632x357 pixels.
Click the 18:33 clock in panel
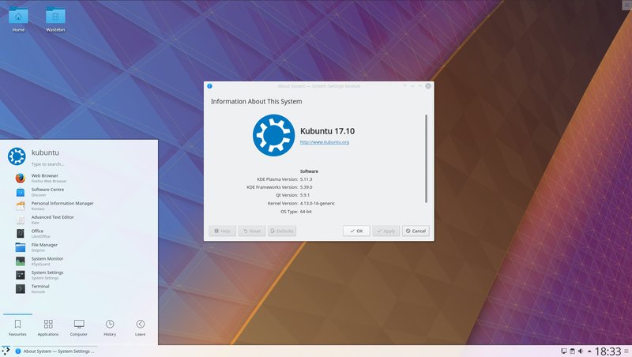pos(608,351)
